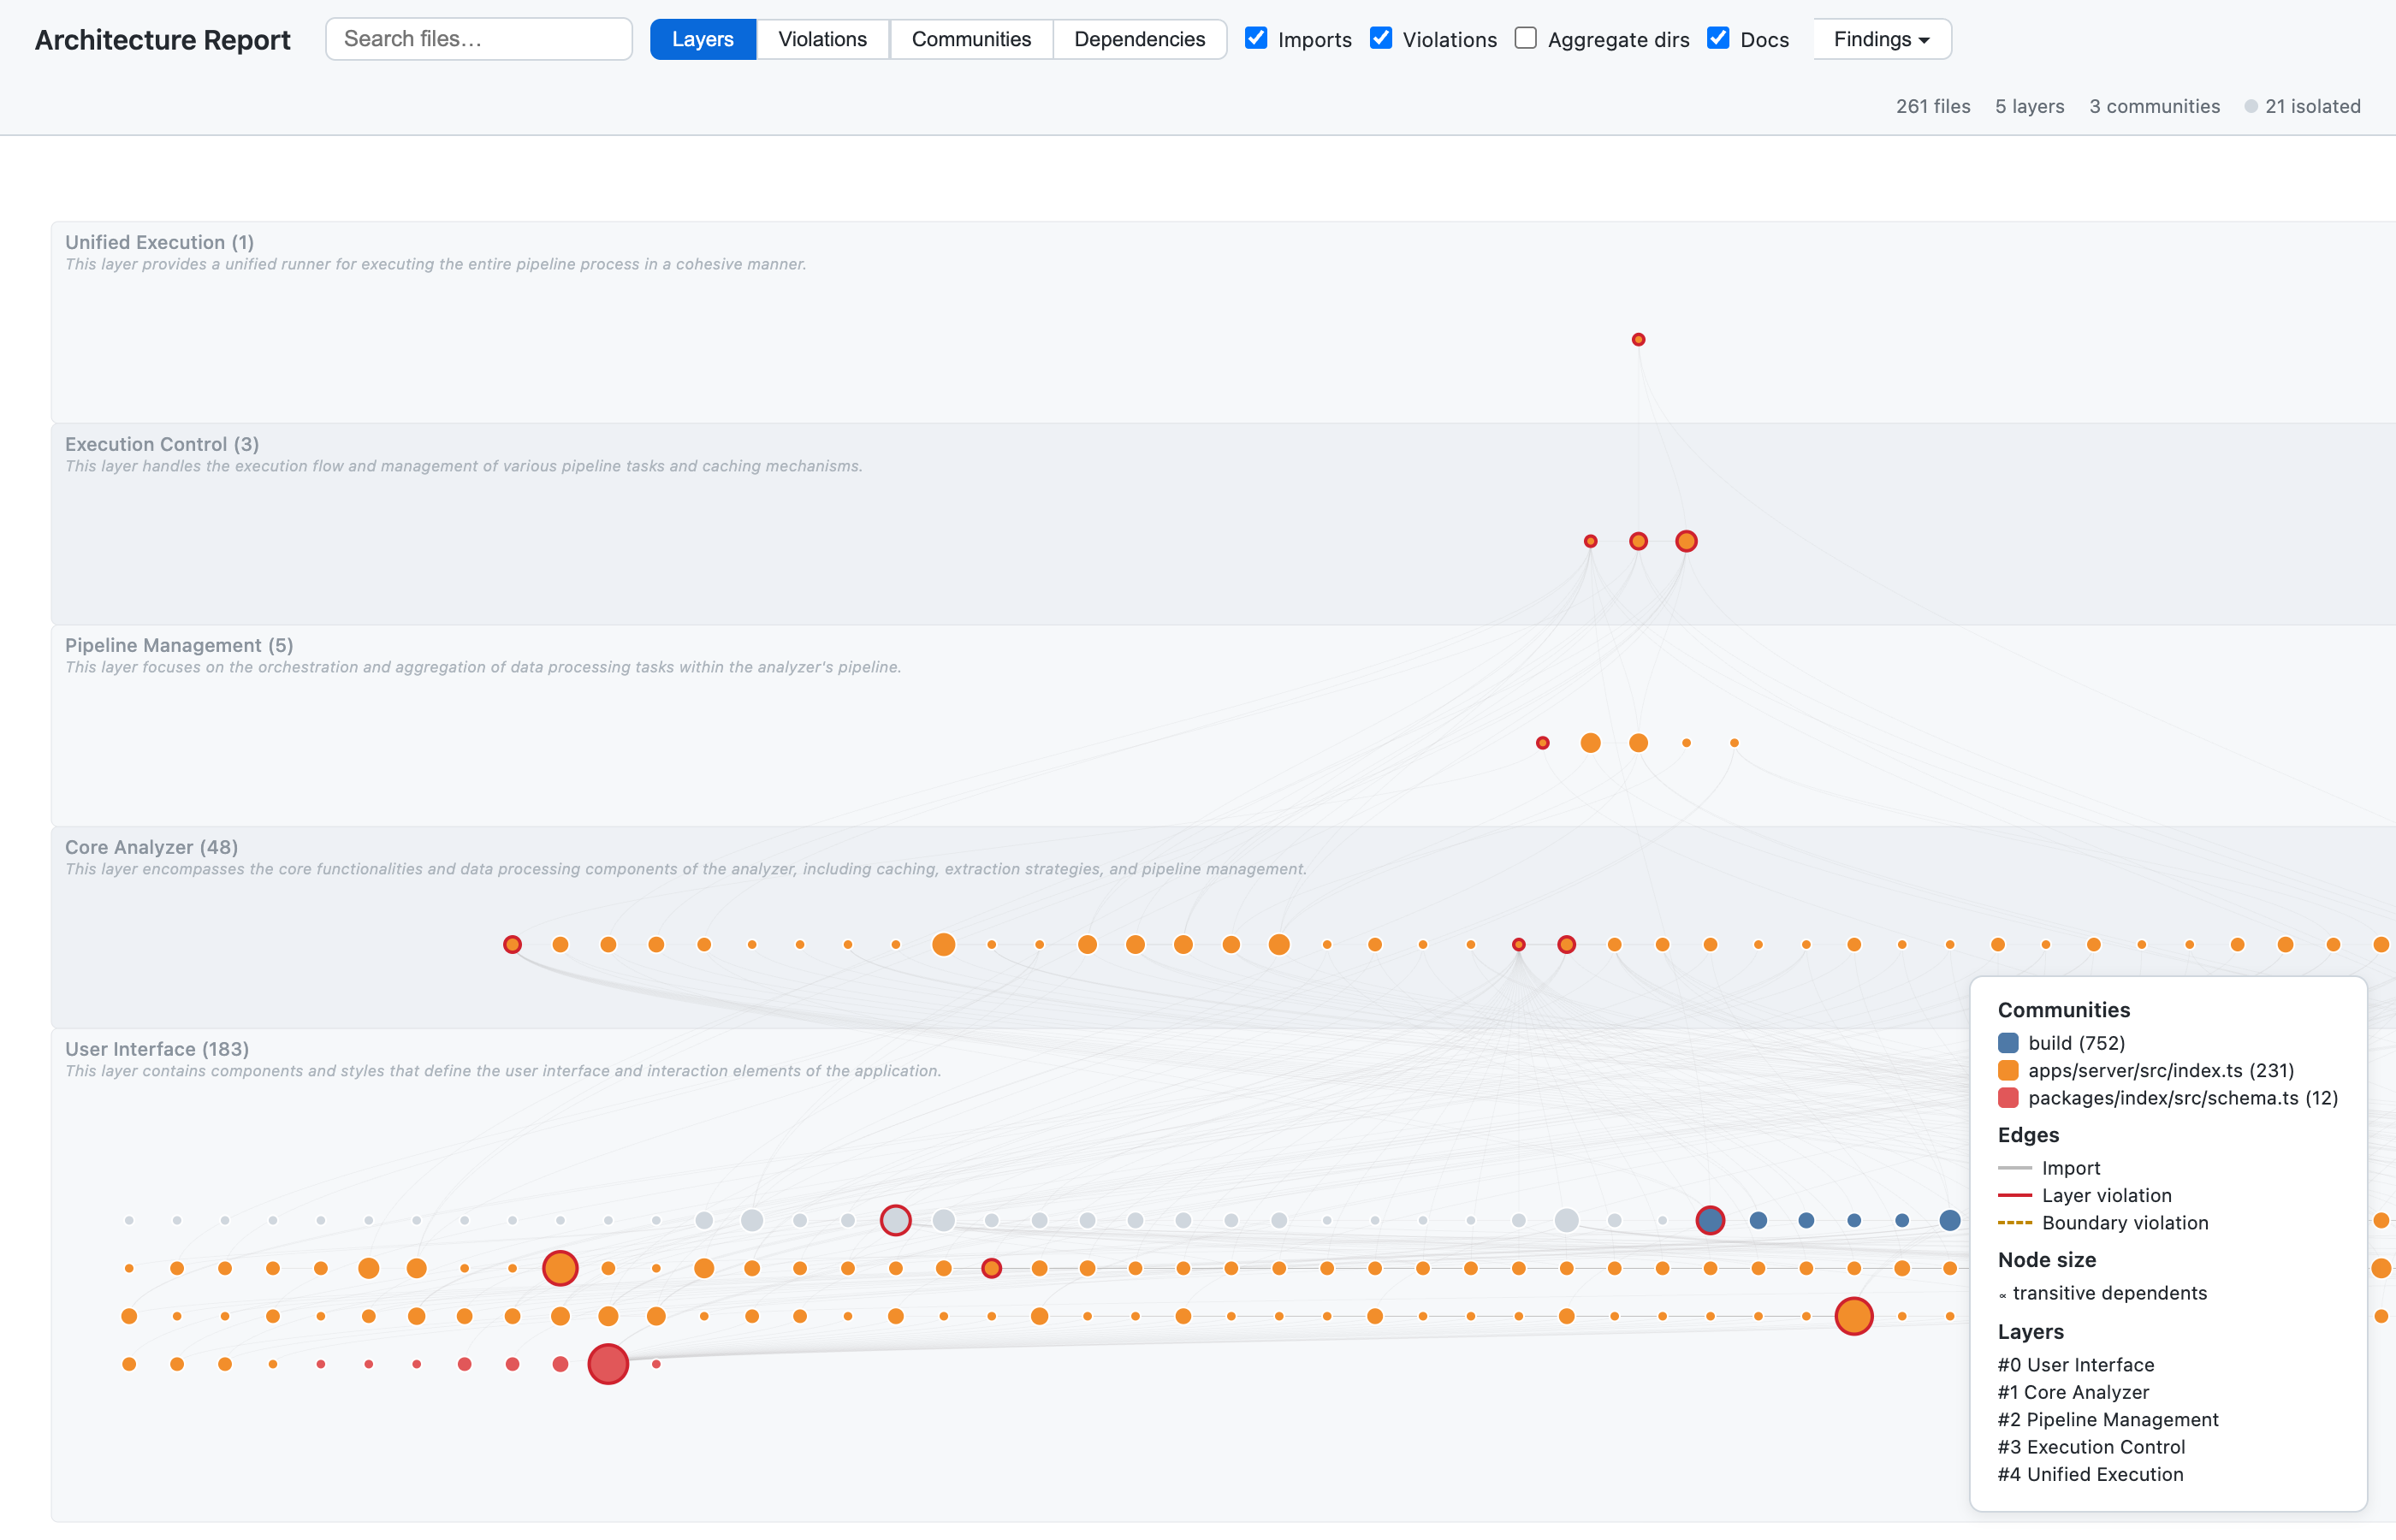2396x1540 pixels.
Task: Disable the Docs checkbox
Action: tap(1718, 38)
